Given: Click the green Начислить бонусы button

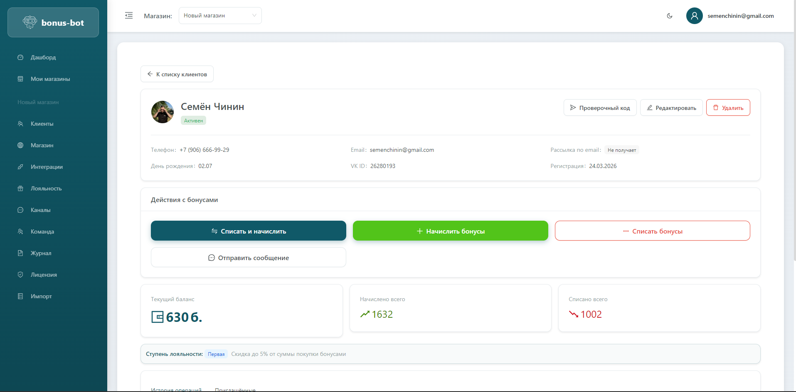Looking at the screenshot, I should click(451, 231).
